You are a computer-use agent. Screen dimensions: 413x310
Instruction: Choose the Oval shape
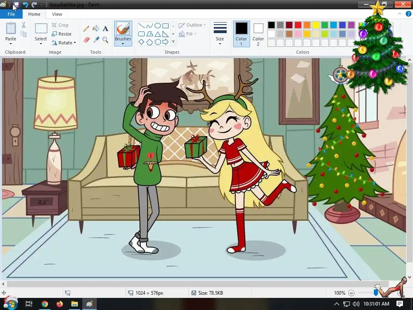pyautogui.click(x=158, y=25)
